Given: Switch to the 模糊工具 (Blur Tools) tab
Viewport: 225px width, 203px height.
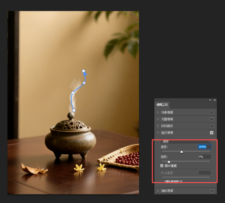Looking at the screenshot, I should pyautogui.click(x=162, y=104).
